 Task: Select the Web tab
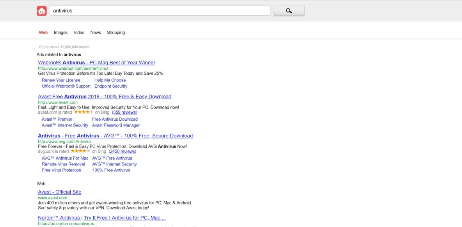click(x=43, y=32)
